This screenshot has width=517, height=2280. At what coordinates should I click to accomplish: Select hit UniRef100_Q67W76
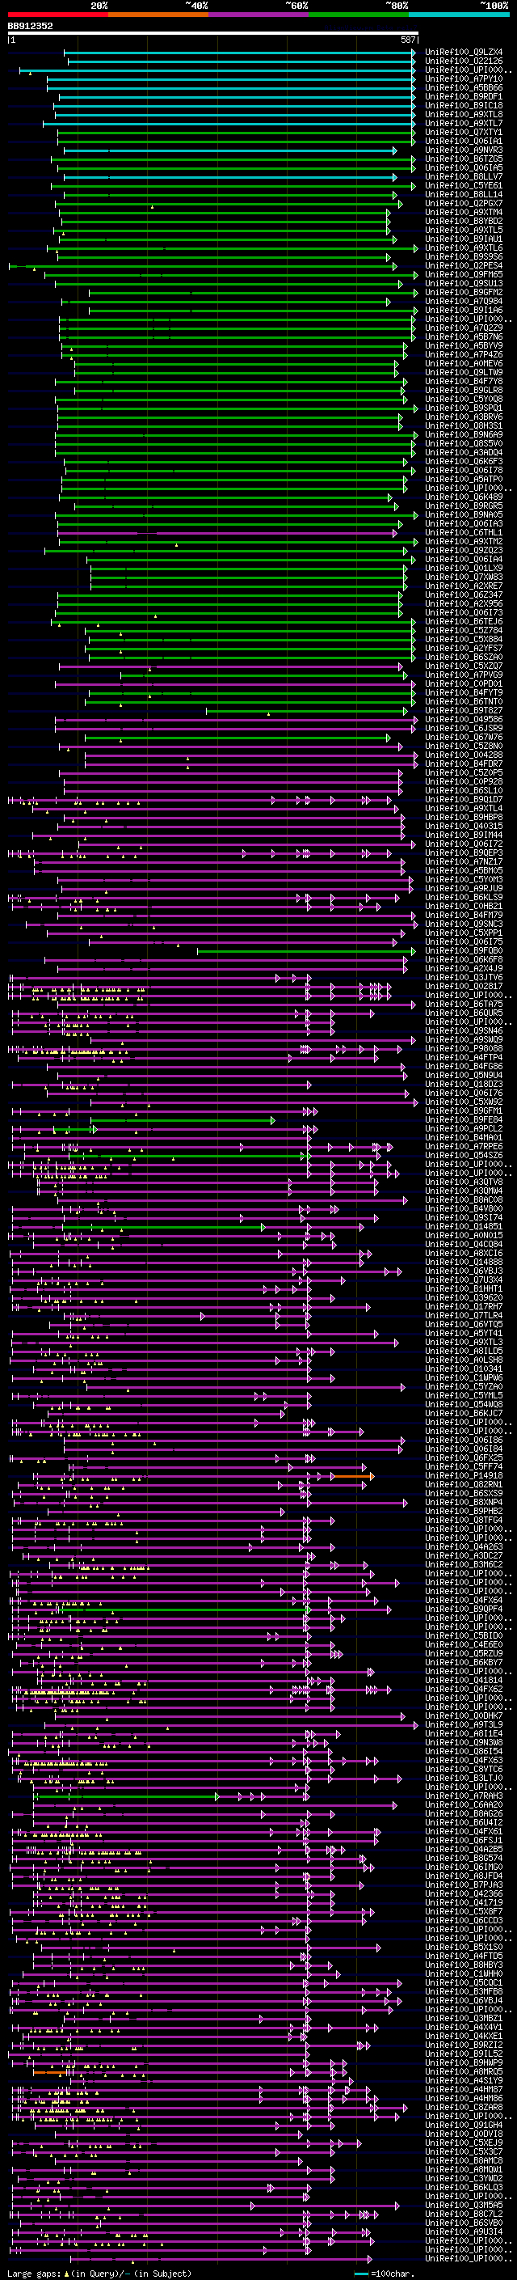[464, 738]
